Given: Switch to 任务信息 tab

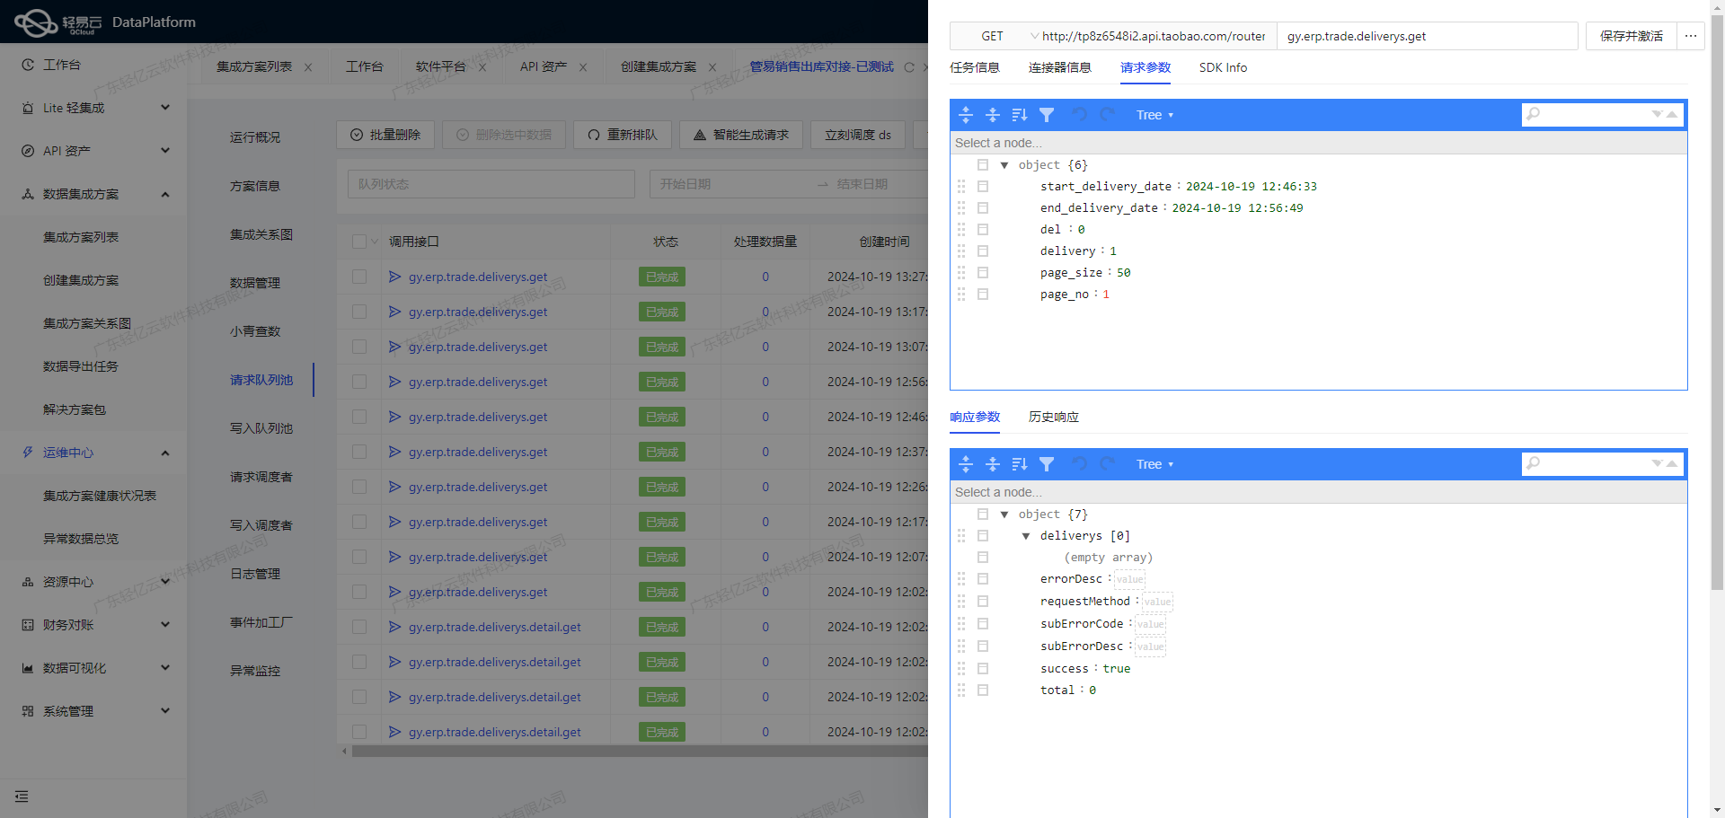Looking at the screenshot, I should pos(975,67).
